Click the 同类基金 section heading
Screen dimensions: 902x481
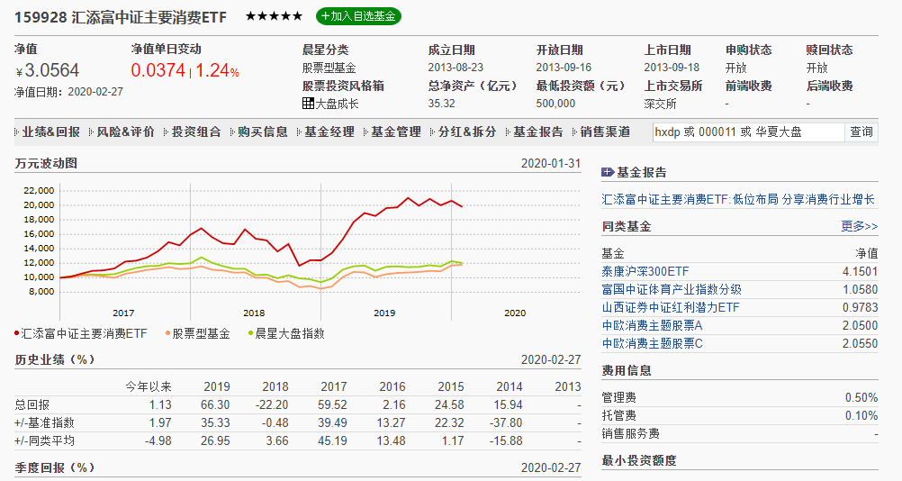(627, 226)
